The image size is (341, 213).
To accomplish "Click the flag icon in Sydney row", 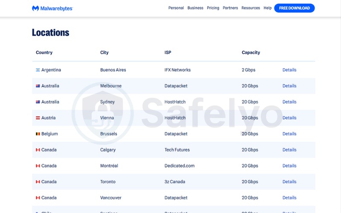I will 38,102.
